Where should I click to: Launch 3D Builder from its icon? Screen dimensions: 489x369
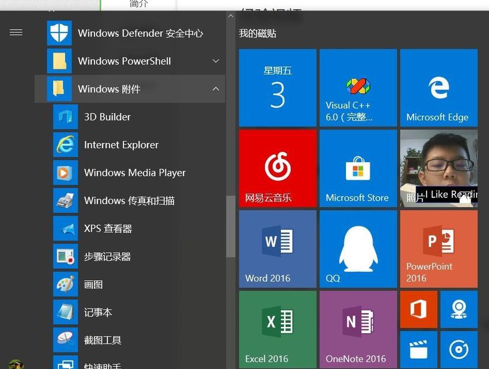coord(66,116)
